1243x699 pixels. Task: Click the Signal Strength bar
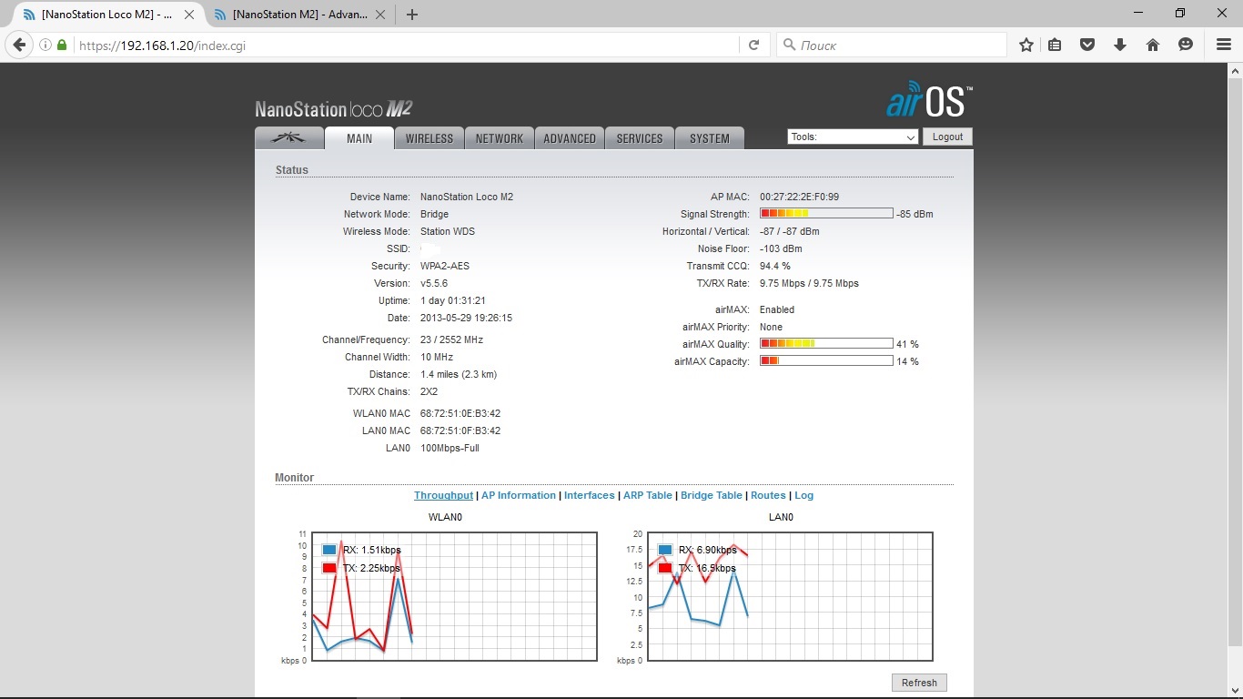point(826,214)
